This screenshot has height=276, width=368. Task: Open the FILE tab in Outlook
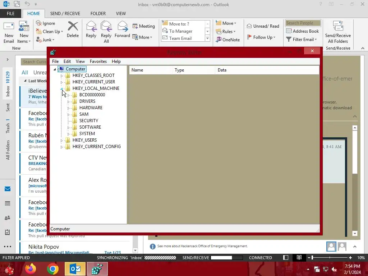(10, 14)
